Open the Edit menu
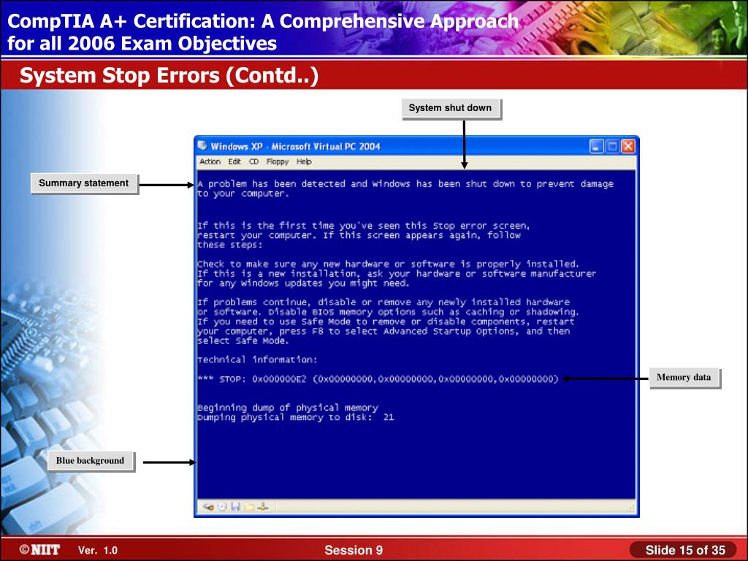Image resolution: width=748 pixels, height=561 pixels. (234, 162)
